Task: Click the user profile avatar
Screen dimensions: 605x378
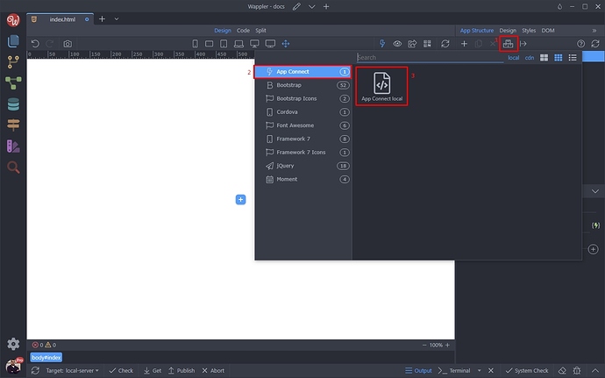Action: coord(13,366)
